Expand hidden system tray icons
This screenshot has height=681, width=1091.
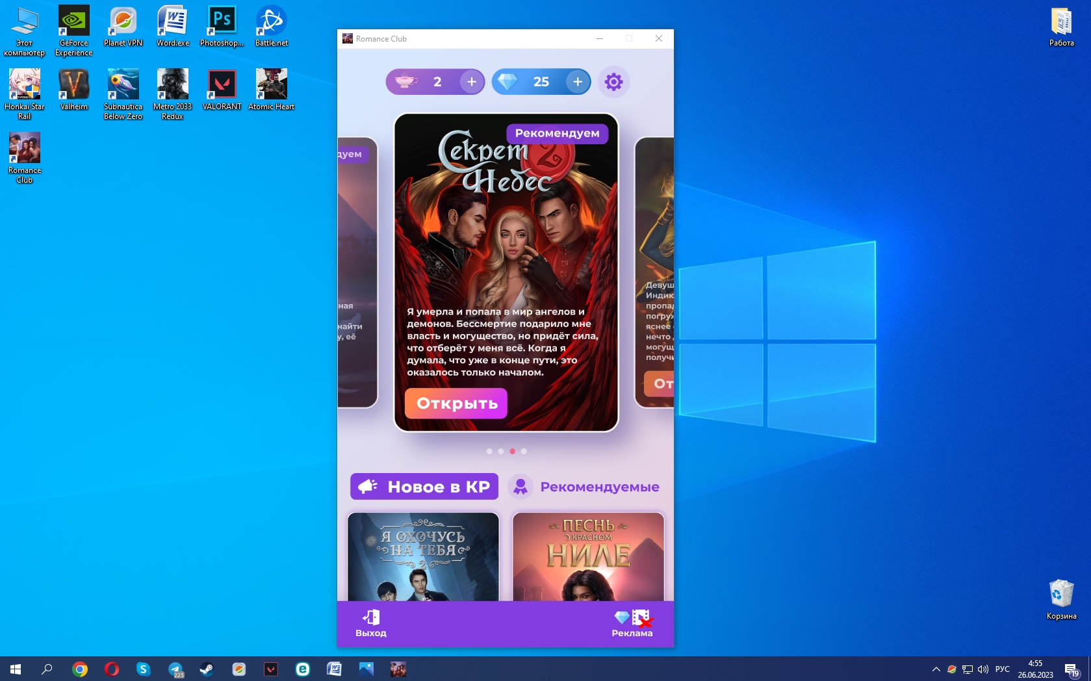(x=936, y=669)
